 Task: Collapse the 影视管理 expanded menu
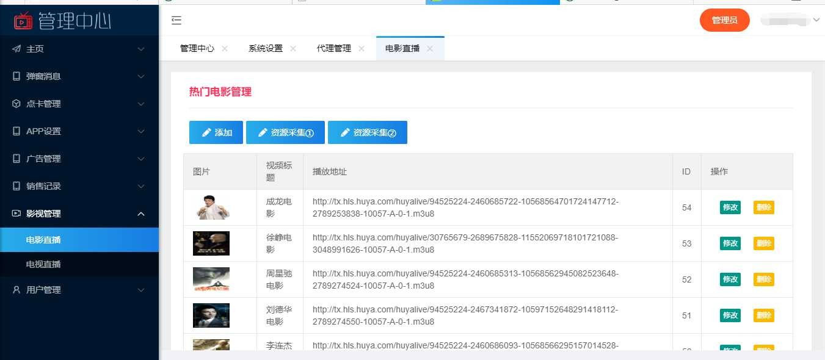pos(141,214)
